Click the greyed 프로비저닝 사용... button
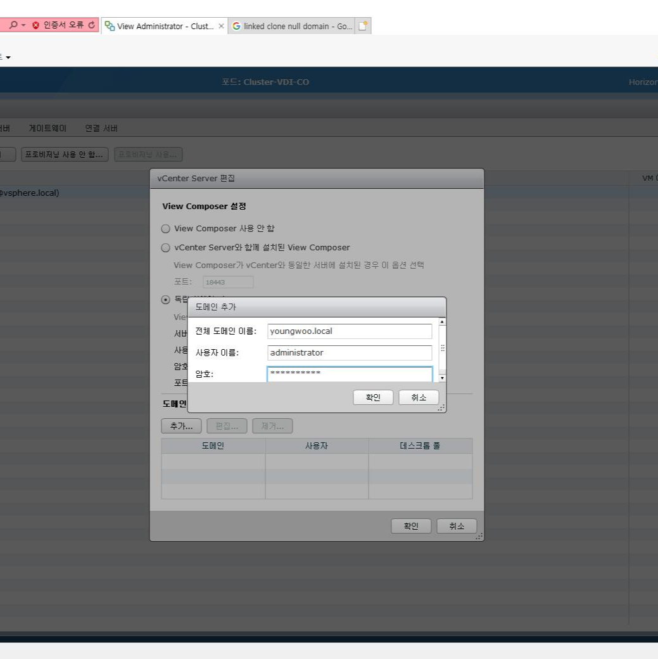 pyautogui.click(x=148, y=155)
